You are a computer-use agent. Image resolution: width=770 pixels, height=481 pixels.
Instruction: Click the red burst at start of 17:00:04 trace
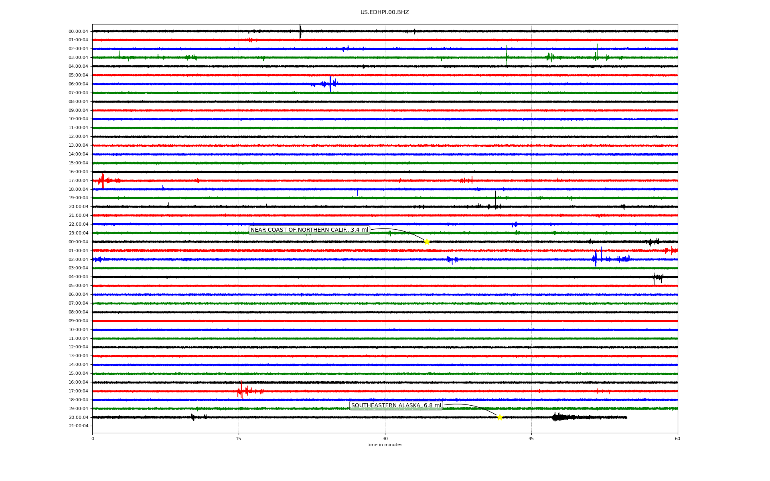click(102, 180)
